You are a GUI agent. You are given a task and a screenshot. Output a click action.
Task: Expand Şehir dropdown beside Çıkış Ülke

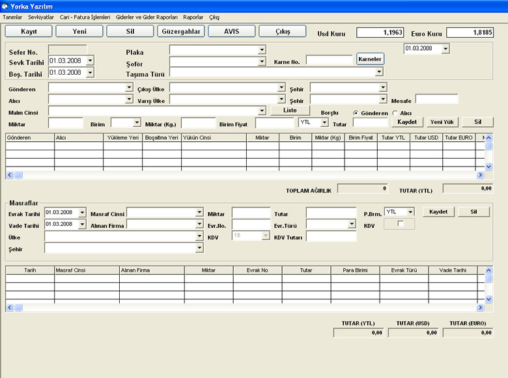pyautogui.click(x=383, y=87)
